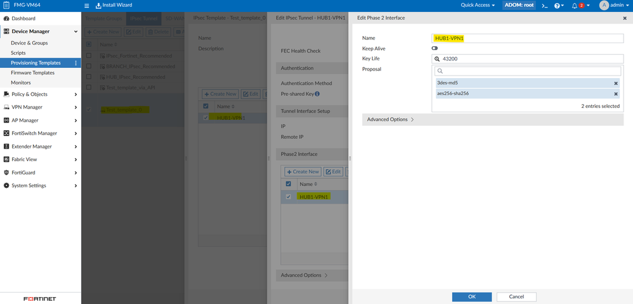This screenshot has width=633, height=304.
Task: Open Device & Groups
Action: click(x=29, y=43)
